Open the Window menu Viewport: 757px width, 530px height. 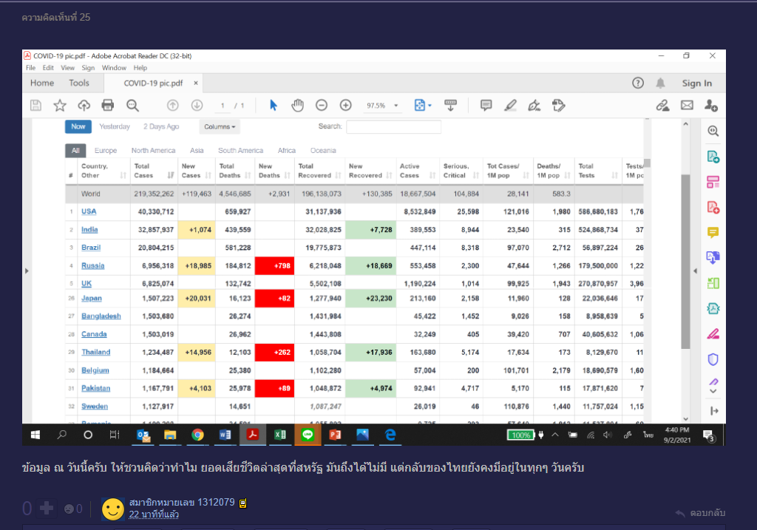click(x=114, y=68)
